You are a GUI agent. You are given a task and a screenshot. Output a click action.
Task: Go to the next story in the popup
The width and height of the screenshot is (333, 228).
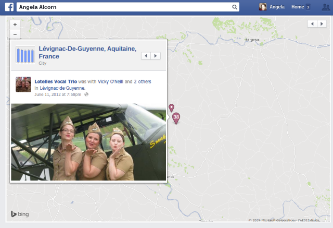coord(156,56)
